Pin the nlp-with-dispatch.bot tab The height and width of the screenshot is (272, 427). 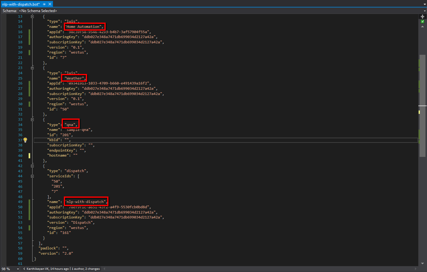point(44,4)
